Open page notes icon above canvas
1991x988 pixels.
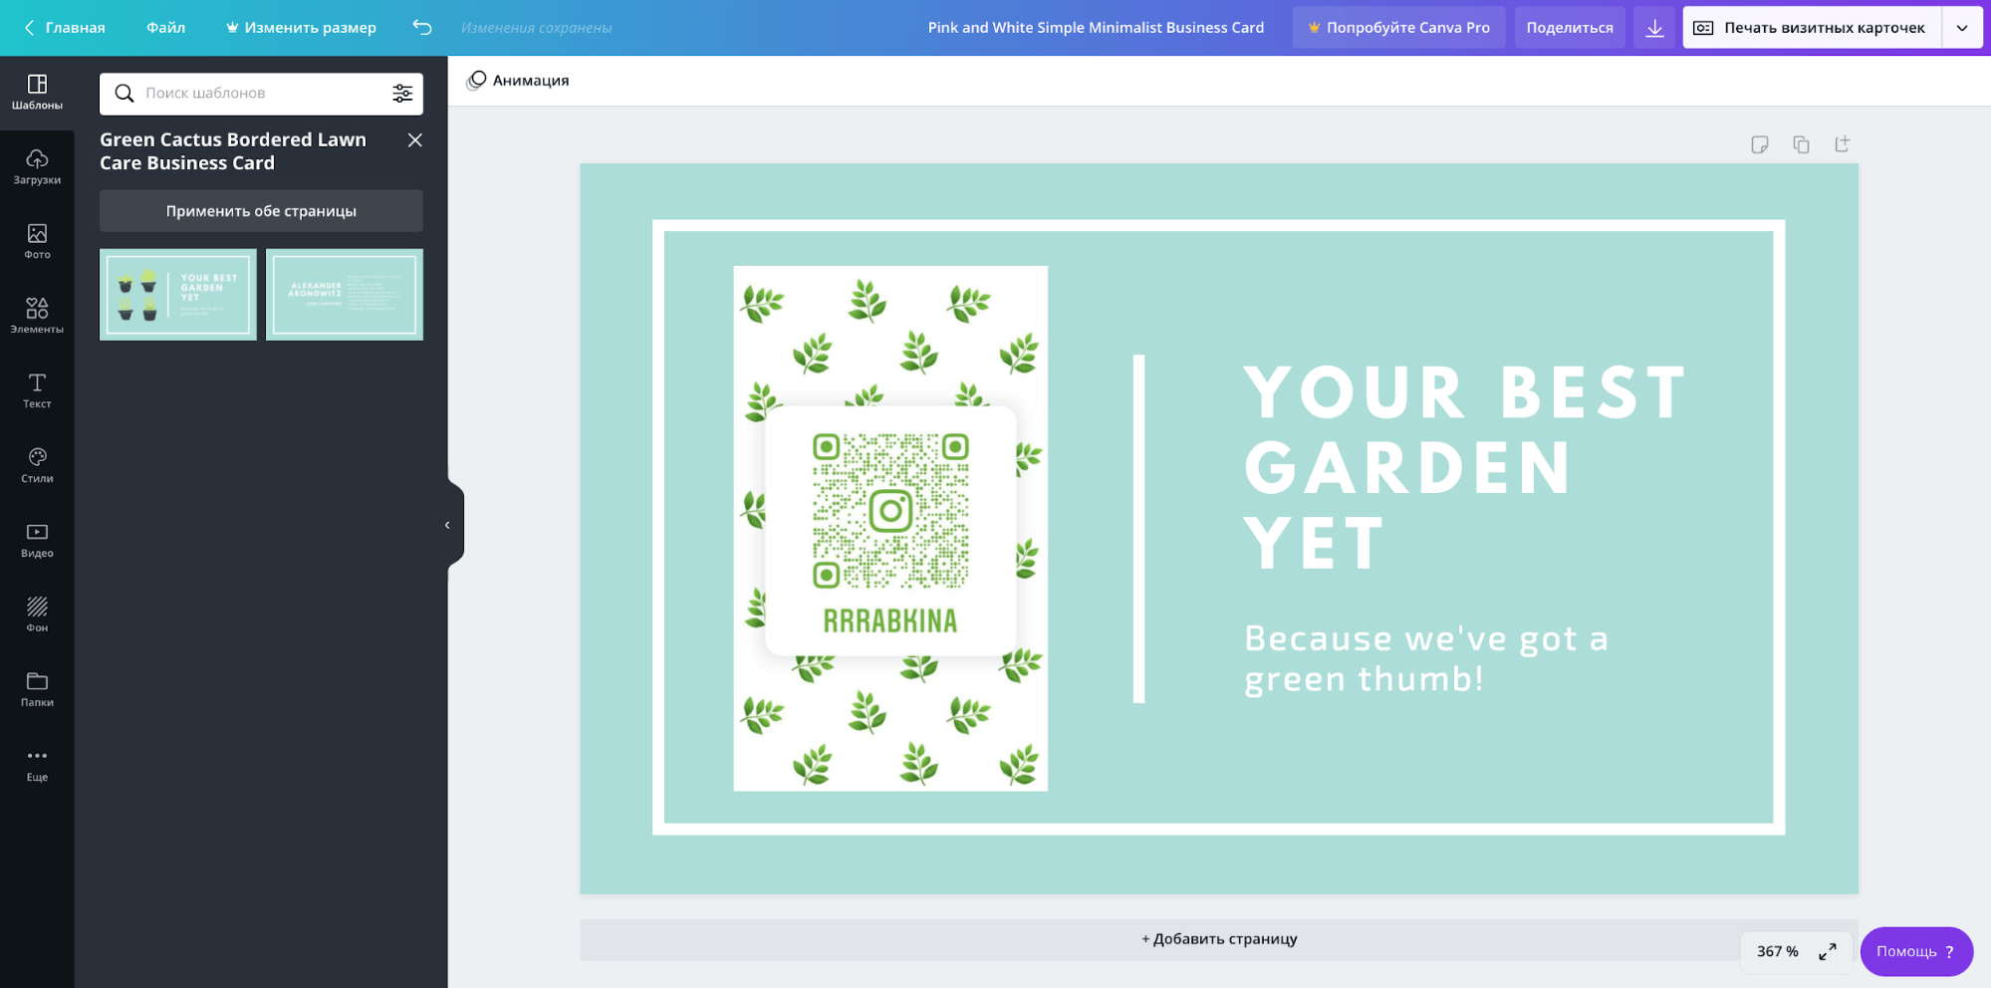(x=1760, y=144)
